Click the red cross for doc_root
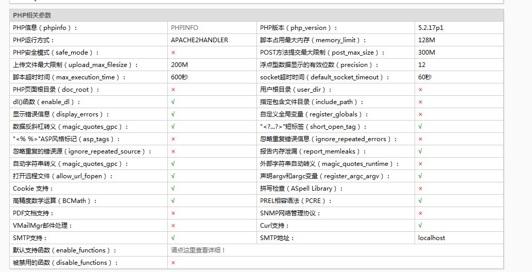This screenshot has height=272, width=532. click(x=174, y=90)
